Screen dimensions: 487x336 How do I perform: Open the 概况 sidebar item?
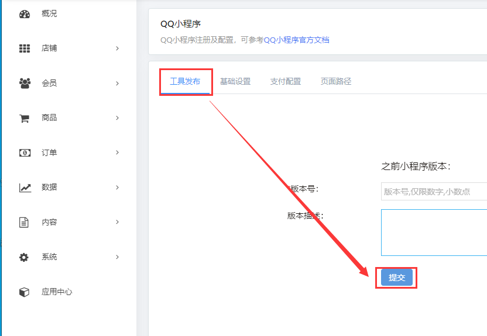(49, 13)
